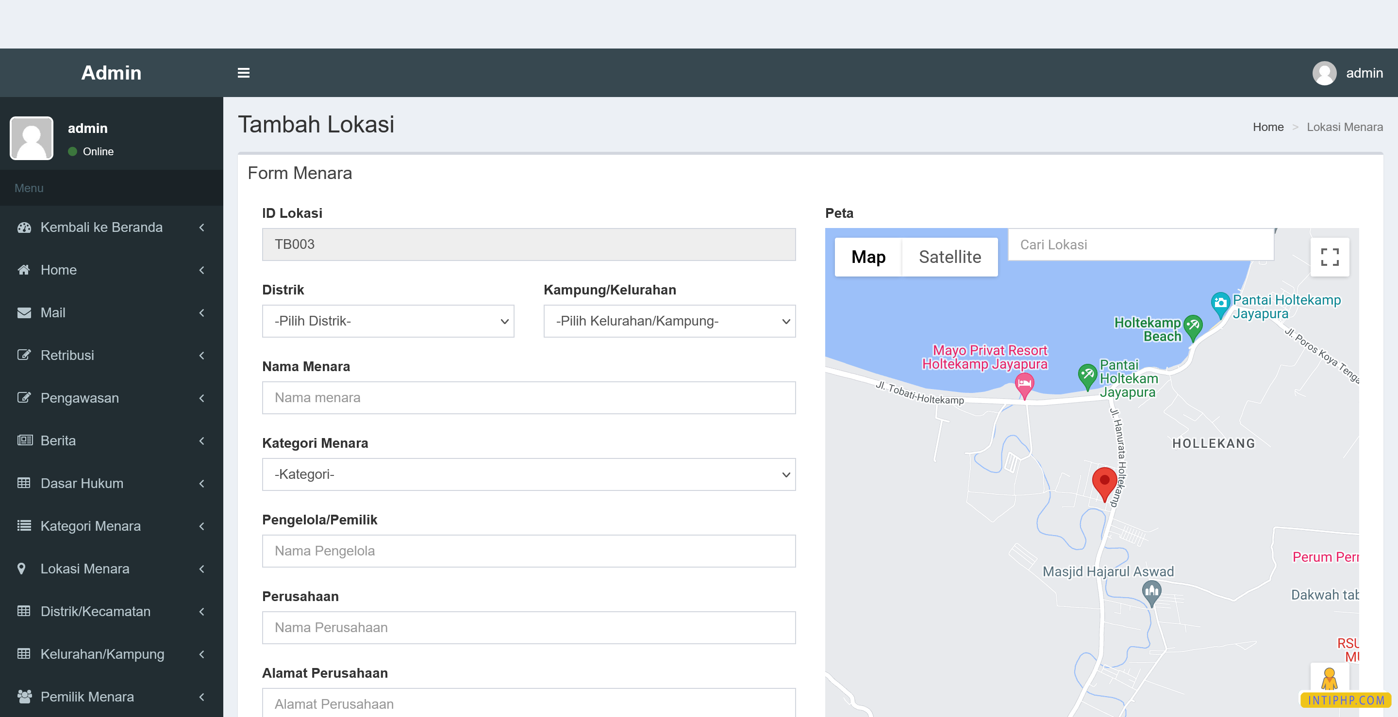Click the Mail envelope icon in sidebar
This screenshot has width=1398, height=717.
tap(24, 312)
